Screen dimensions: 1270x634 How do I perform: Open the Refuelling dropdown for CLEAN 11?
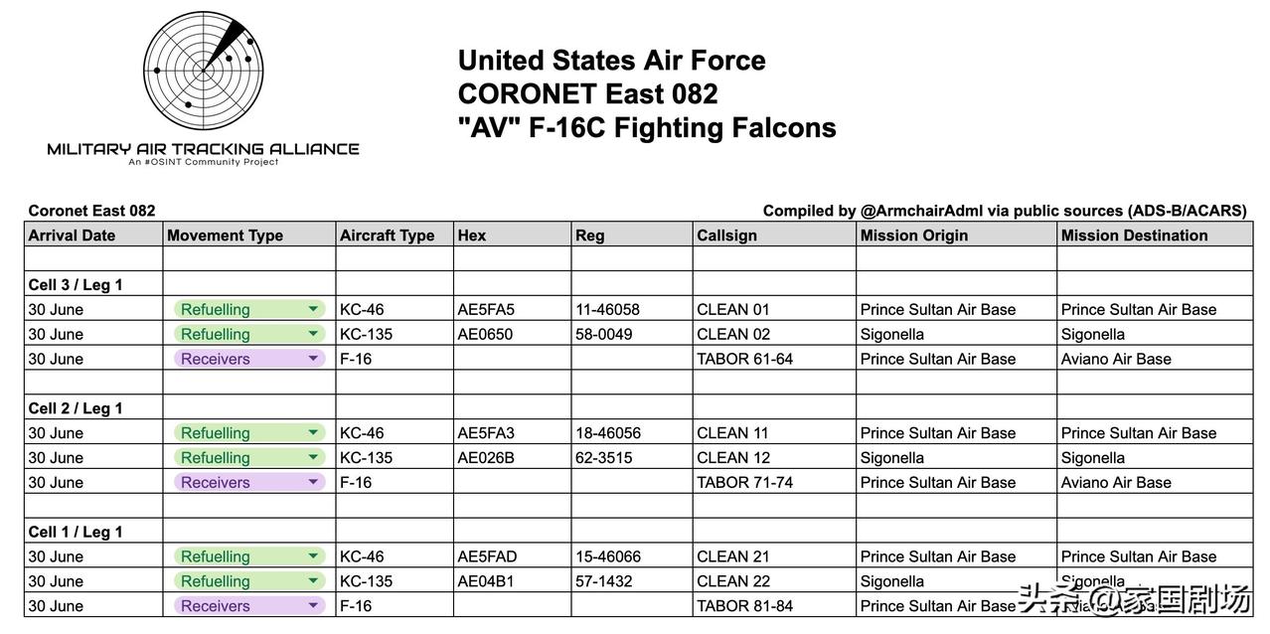[249, 433]
